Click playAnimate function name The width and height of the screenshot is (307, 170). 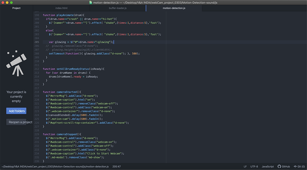[x=65, y=15]
